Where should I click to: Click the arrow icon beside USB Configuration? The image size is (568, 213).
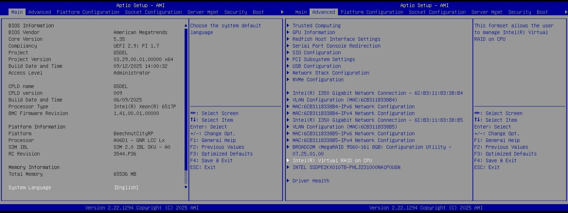point(288,66)
